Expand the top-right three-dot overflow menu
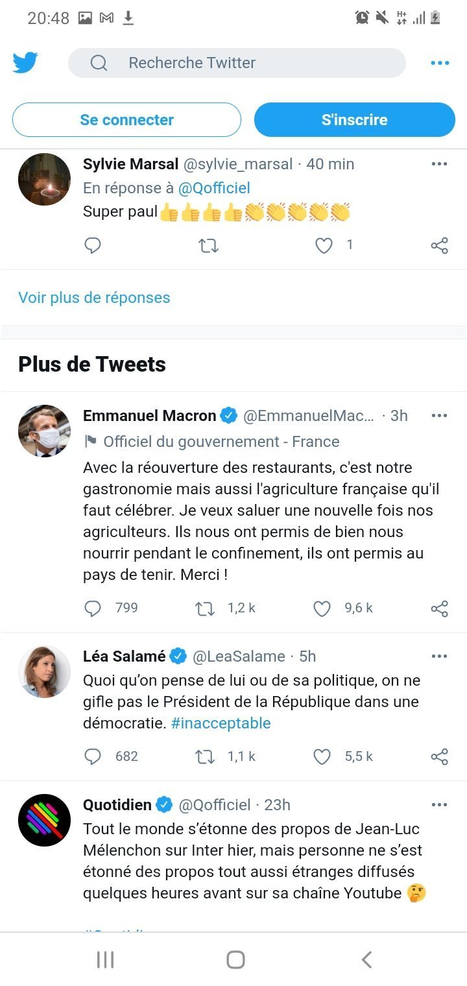Screen dimensions: 467x986 click(x=440, y=63)
